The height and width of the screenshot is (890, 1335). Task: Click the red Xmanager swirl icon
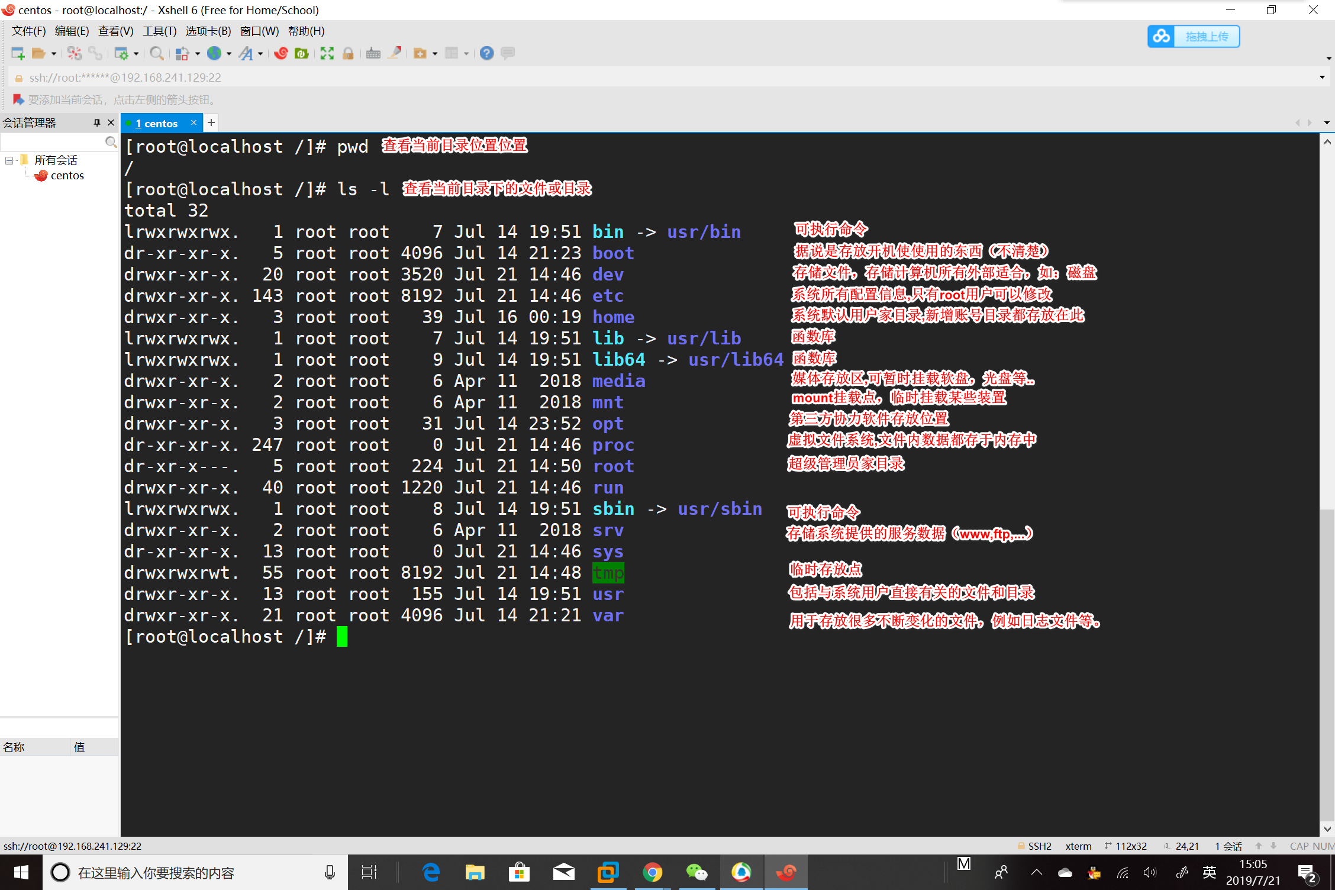pos(281,54)
